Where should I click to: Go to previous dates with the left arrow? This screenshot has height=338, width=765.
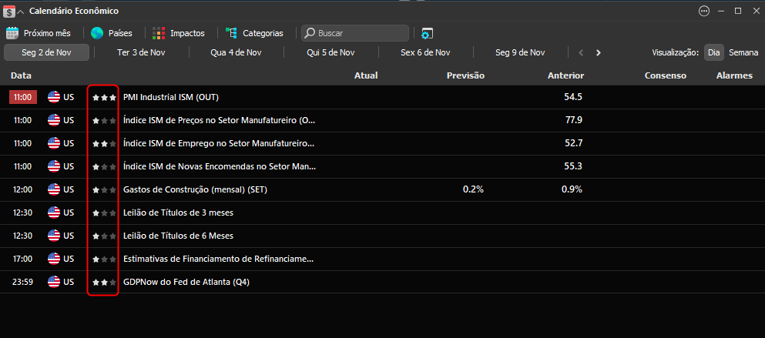coord(581,52)
